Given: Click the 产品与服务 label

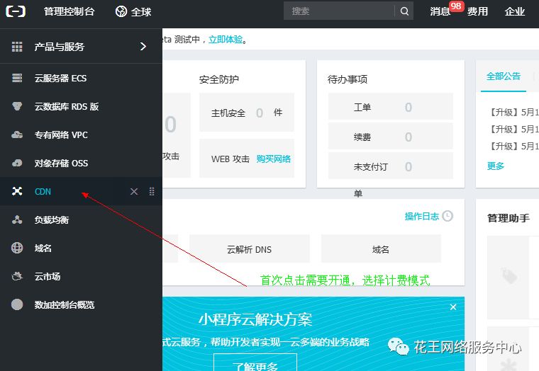Looking at the screenshot, I should [59, 46].
